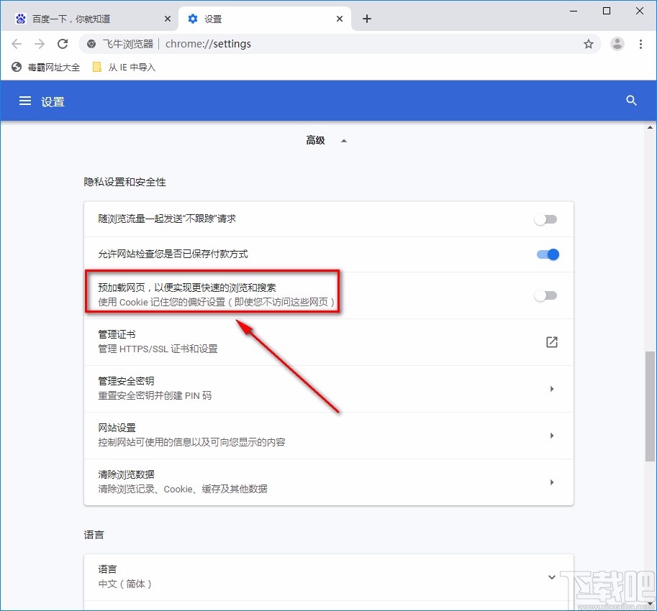The height and width of the screenshot is (611, 657).
Task: Enable 随浏览流量一起发送"不跟踪"请求
Action: (x=546, y=220)
